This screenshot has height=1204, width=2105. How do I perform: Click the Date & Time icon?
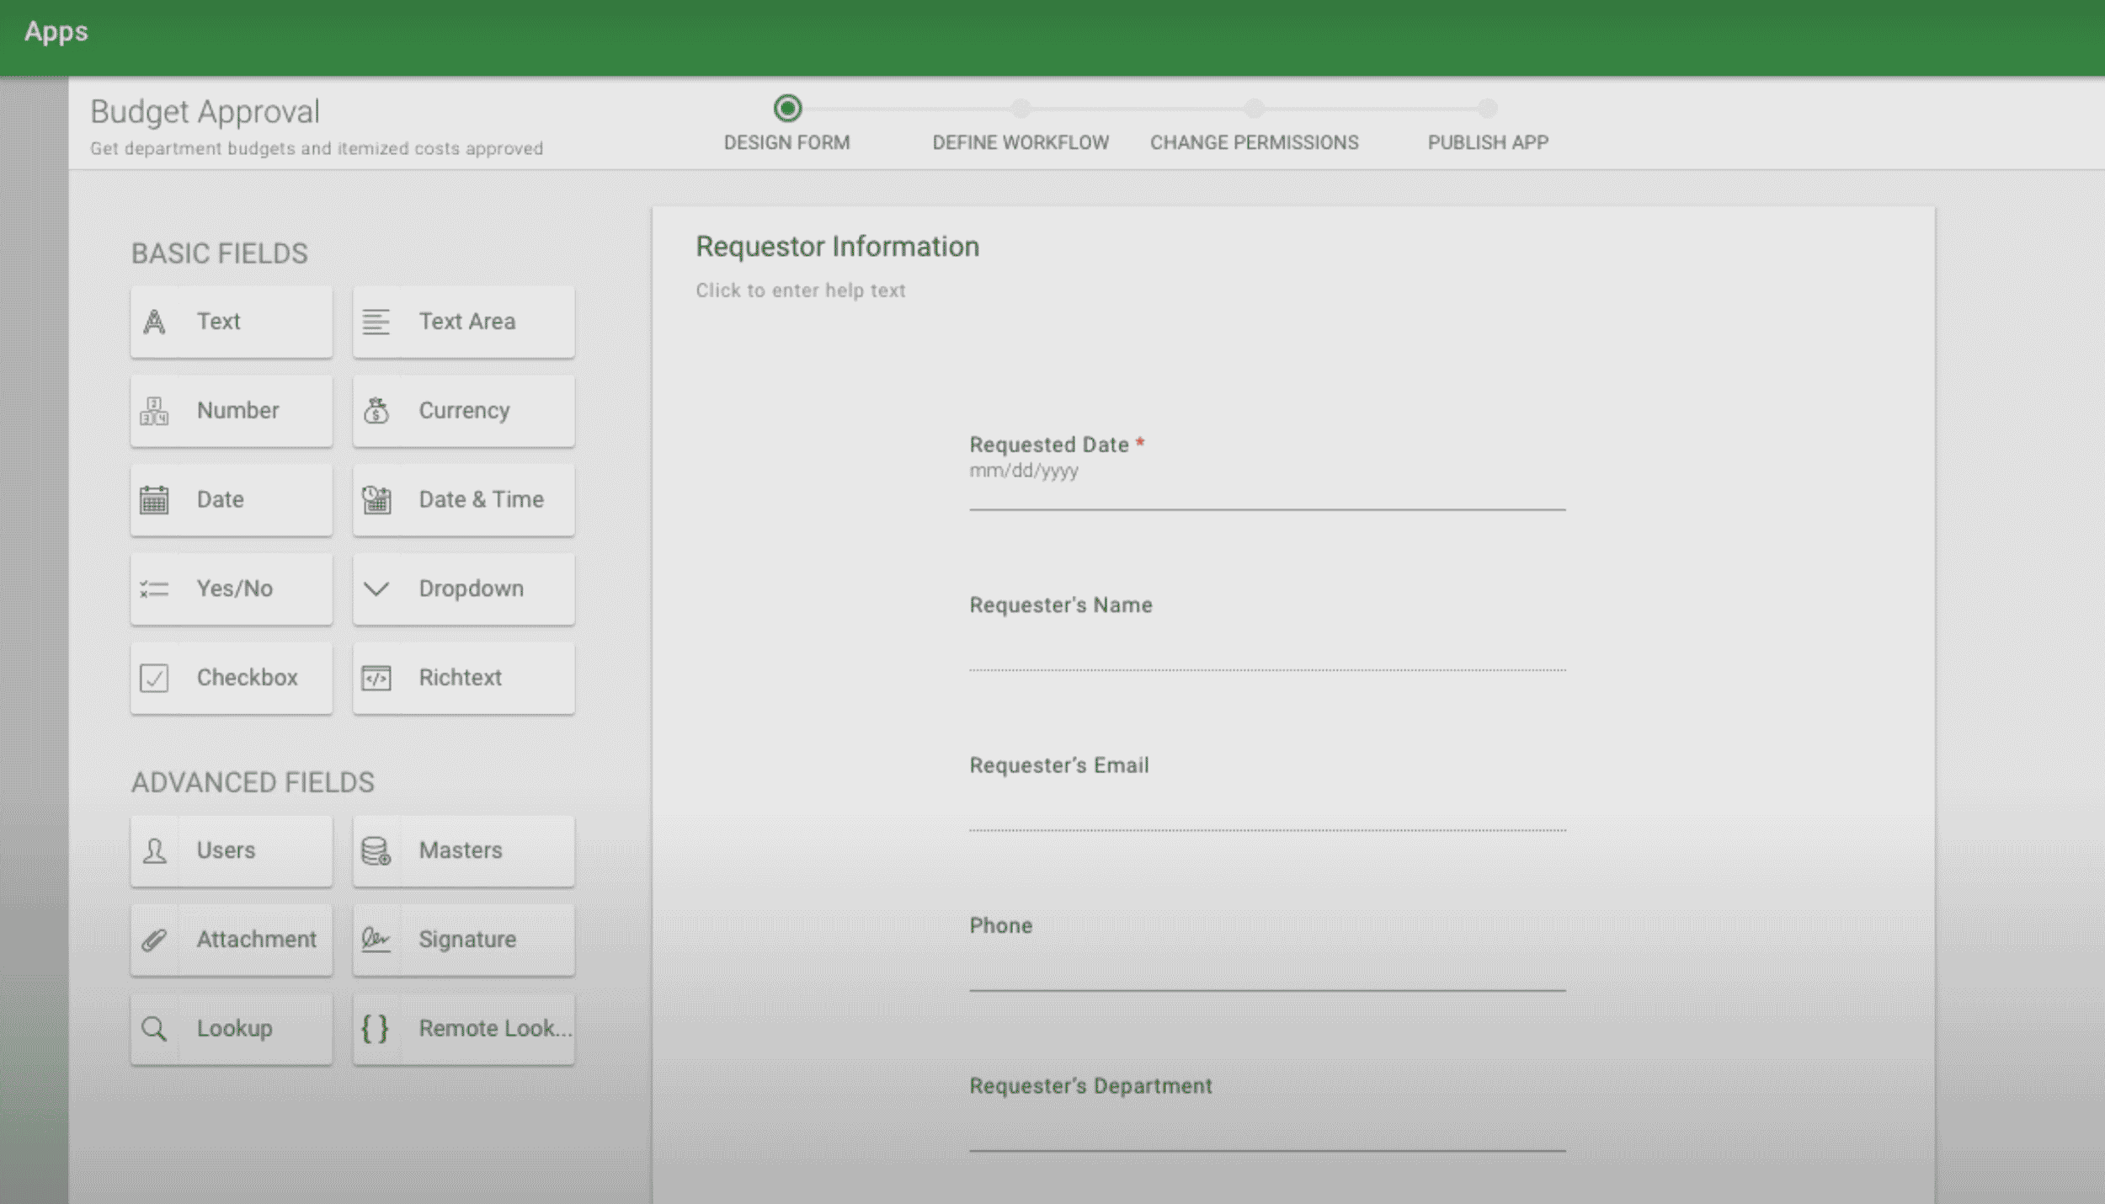point(376,499)
